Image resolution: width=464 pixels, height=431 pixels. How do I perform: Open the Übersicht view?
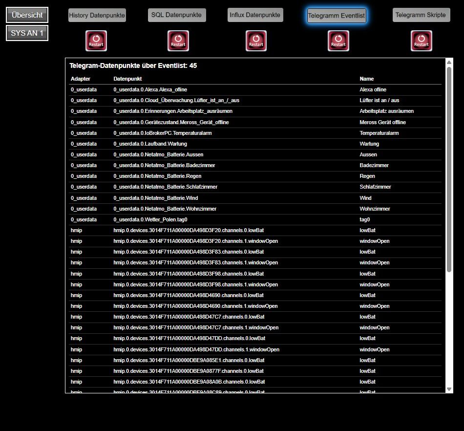coord(27,15)
